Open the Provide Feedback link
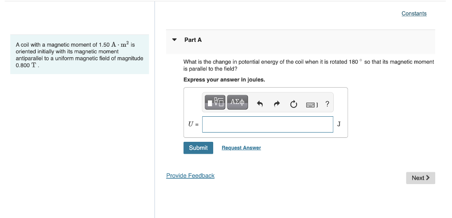The width and height of the screenshot is (452, 218). tap(190, 176)
